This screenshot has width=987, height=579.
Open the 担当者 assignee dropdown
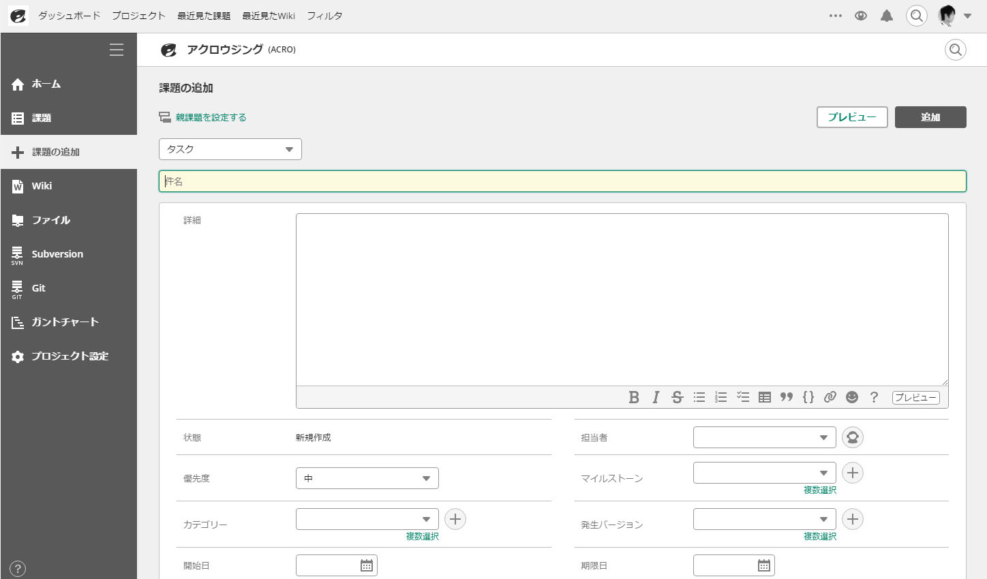(764, 437)
